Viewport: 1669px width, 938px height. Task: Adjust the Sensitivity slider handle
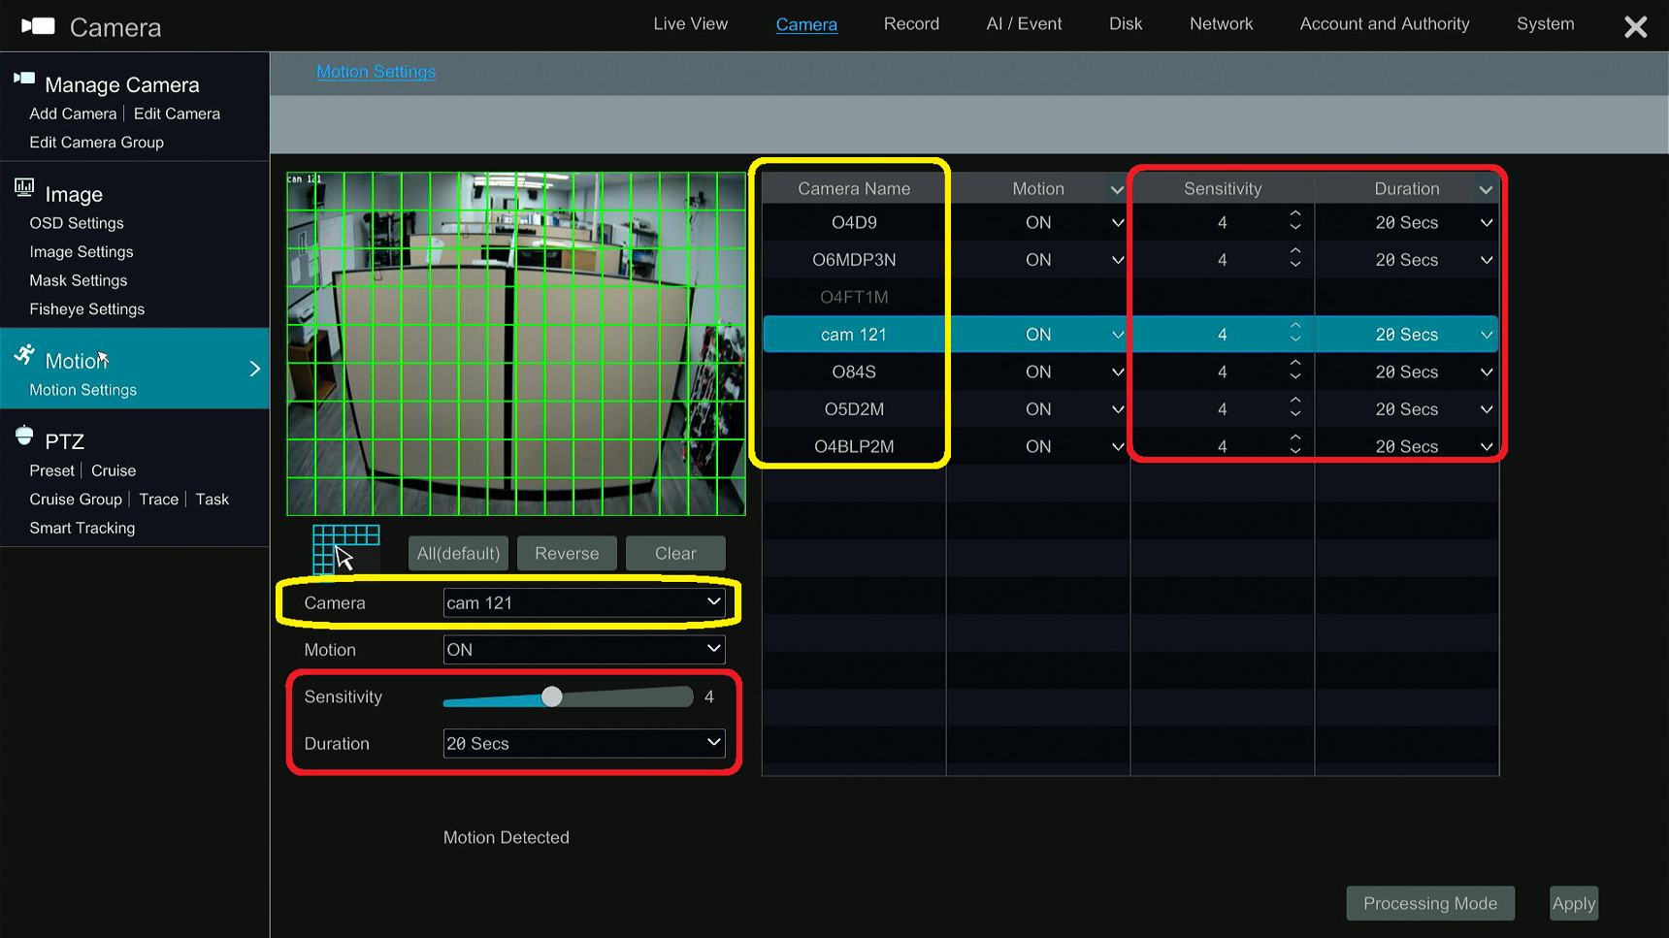(552, 696)
